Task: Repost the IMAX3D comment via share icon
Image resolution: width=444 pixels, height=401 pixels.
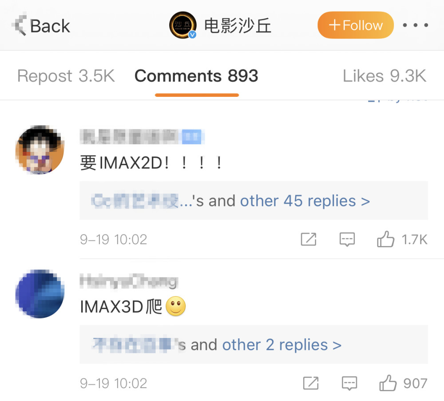Action: pyautogui.click(x=311, y=383)
